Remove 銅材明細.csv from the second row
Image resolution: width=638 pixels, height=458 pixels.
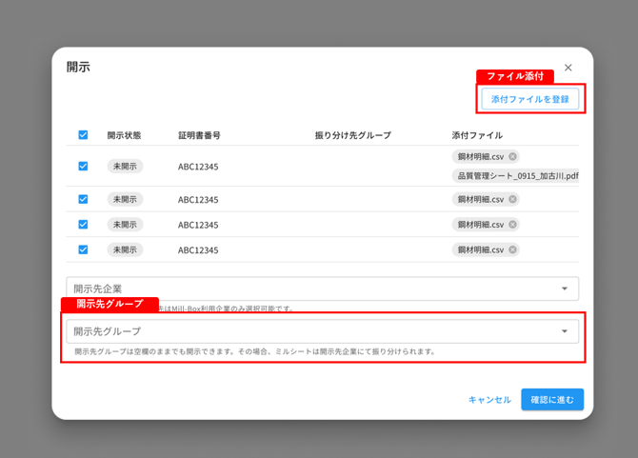point(512,199)
